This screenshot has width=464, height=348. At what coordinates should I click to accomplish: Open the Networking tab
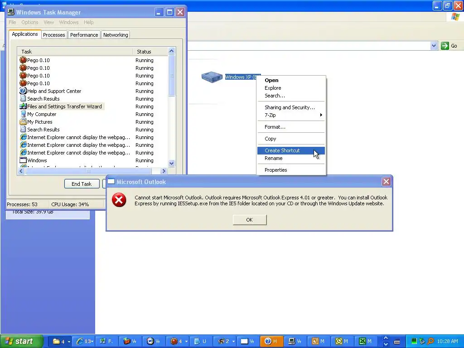[x=116, y=34]
